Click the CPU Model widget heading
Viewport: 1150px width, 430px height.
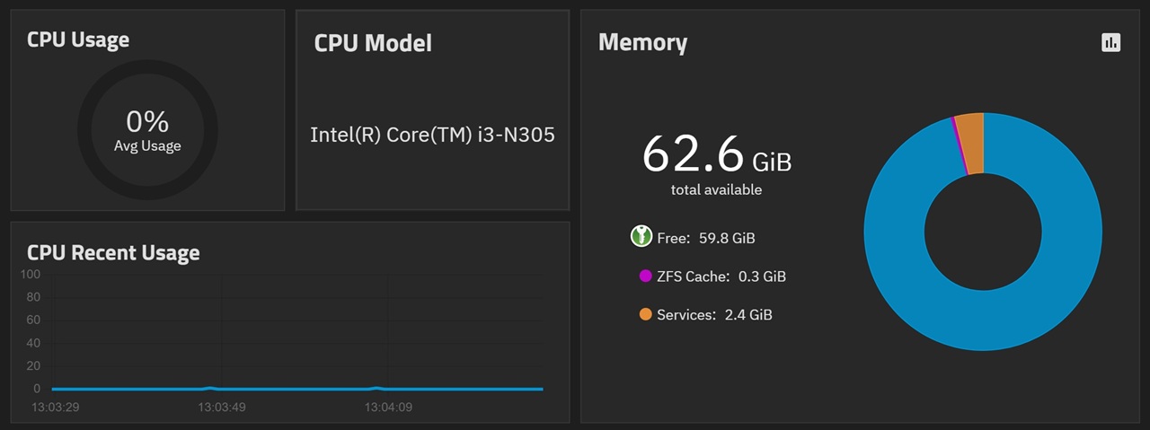coord(373,43)
